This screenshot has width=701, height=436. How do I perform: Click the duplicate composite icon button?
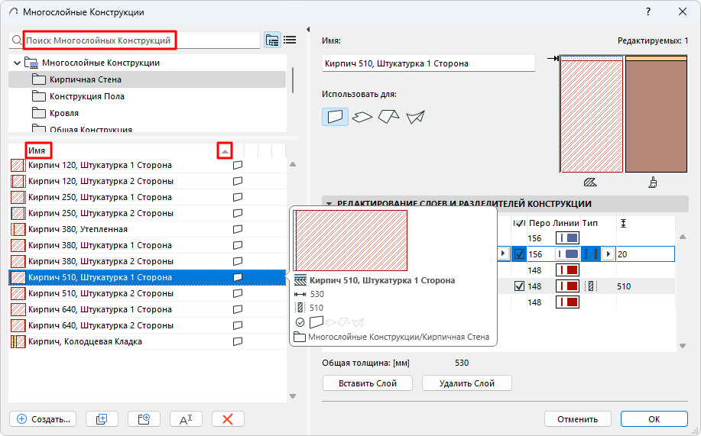[102, 419]
